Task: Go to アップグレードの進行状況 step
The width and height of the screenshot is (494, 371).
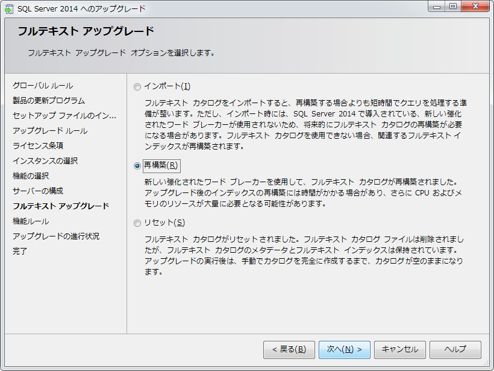Action: click(56, 236)
